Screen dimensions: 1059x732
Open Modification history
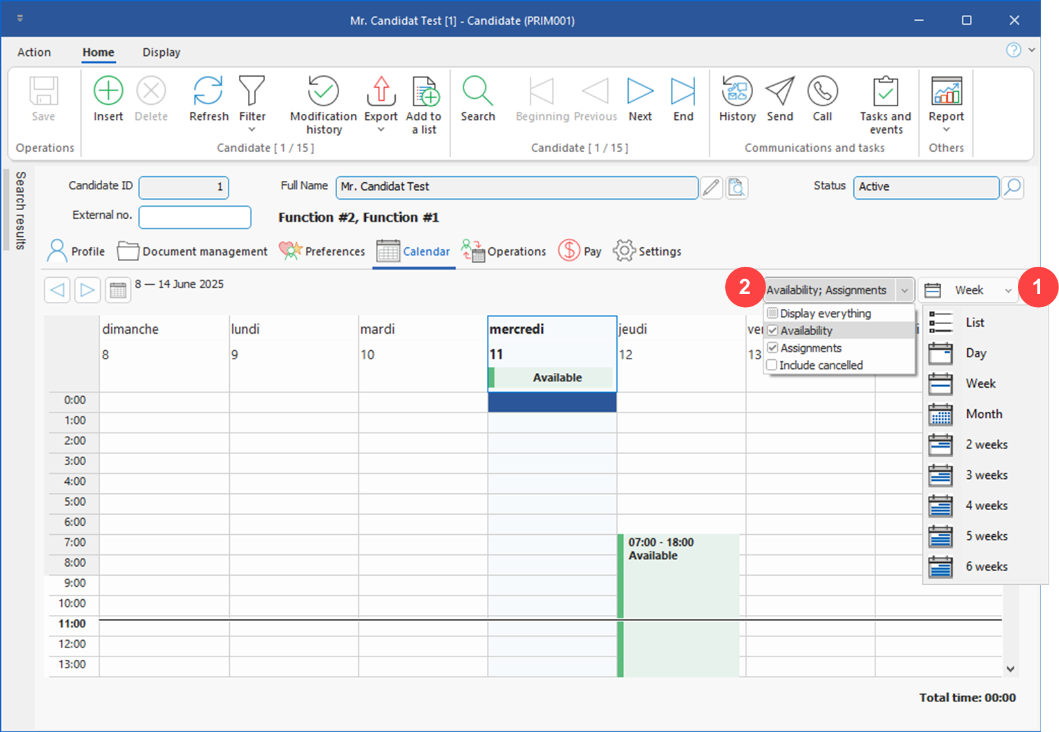323,92
